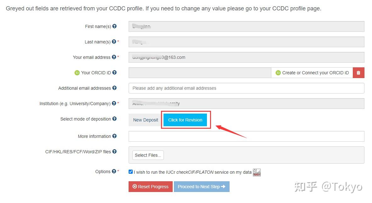This screenshot has width=372, height=203.
Task: Click help icon for Additional email addresses
Action: coord(114,88)
